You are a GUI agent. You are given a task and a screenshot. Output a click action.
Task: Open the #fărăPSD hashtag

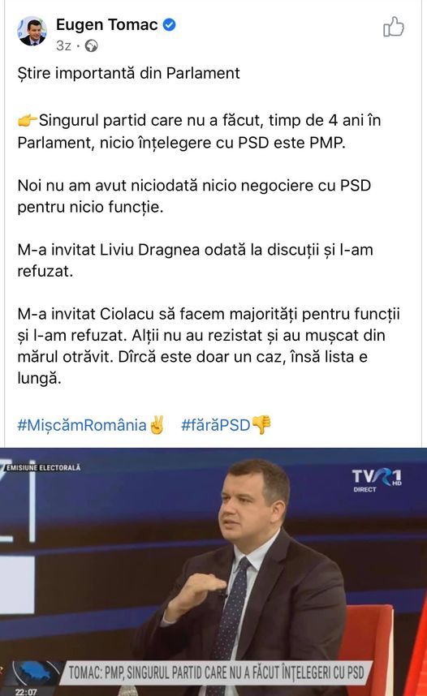(x=215, y=425)
